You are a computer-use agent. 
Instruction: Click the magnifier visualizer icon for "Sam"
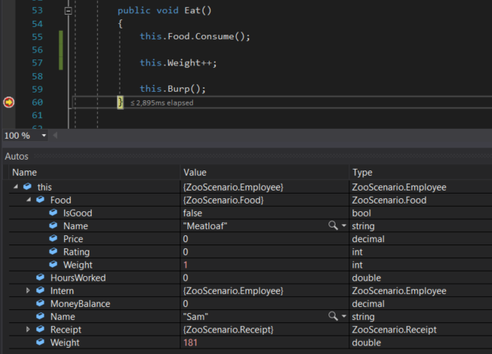(332, 316)
